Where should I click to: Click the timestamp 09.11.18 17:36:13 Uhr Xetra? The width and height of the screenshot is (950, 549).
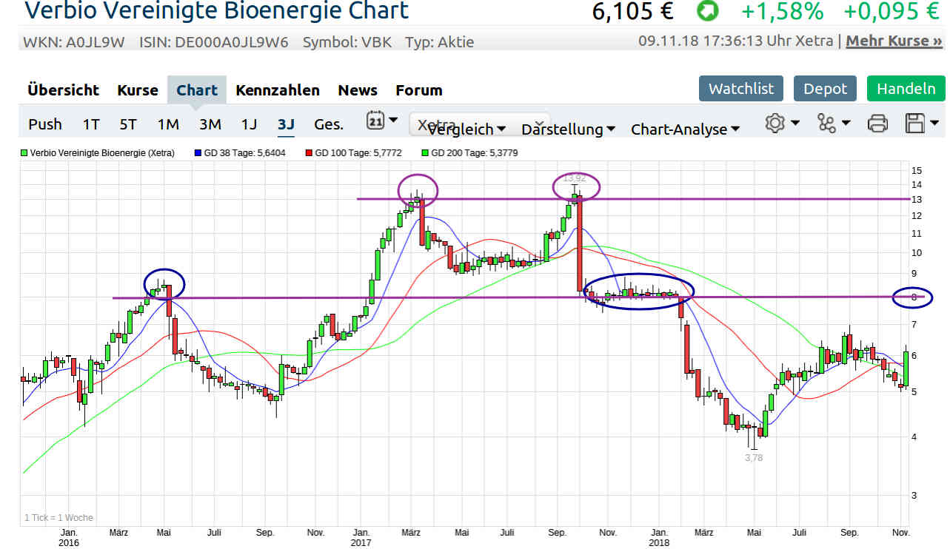pyautogui.click(x=736, y=41)
